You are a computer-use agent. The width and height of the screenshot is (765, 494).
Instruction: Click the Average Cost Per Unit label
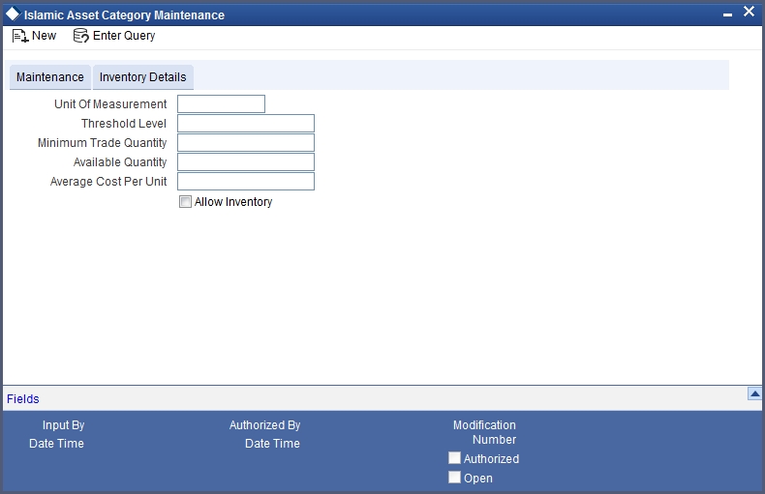pos(108,181)
